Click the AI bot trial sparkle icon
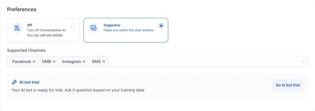315x111 pixels. (x=14, y=82)
